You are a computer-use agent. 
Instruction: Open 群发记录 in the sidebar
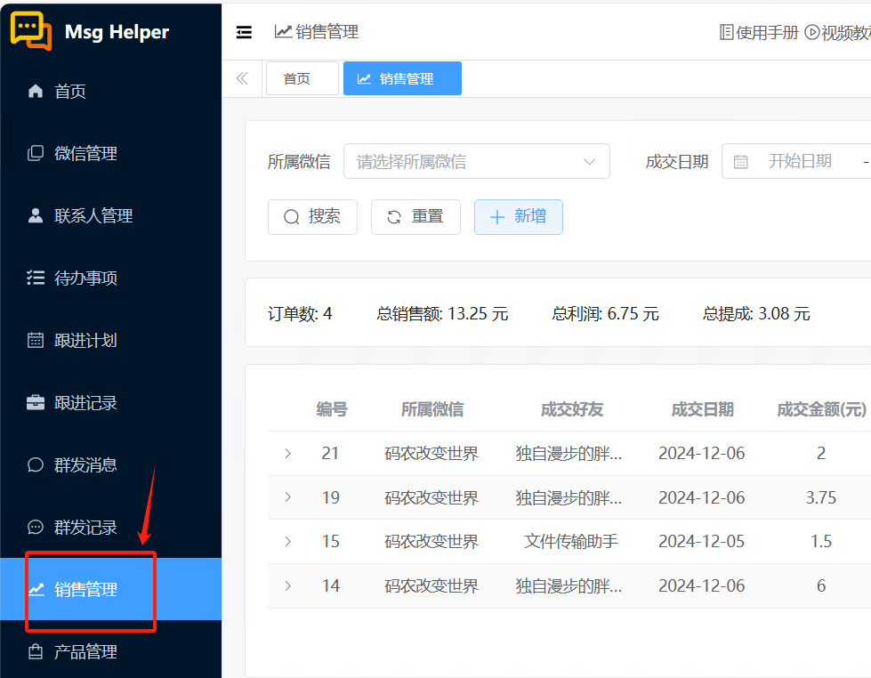click(110, 527)
